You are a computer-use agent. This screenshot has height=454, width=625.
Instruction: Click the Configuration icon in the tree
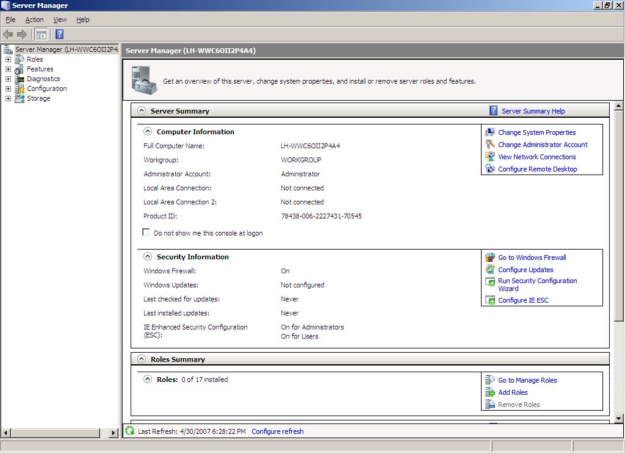point(20,88)
